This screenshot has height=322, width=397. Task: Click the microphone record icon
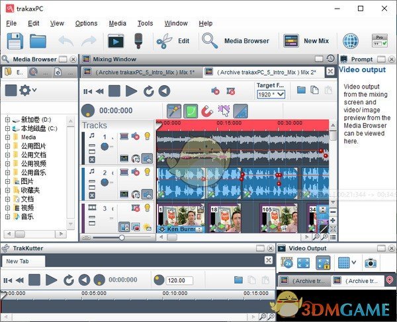(138, 41)
